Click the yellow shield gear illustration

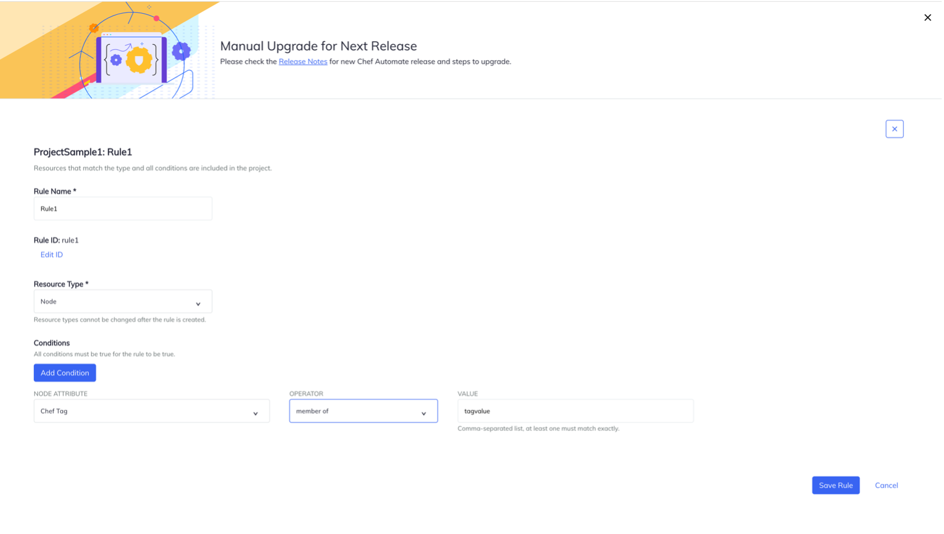[139, 60]
